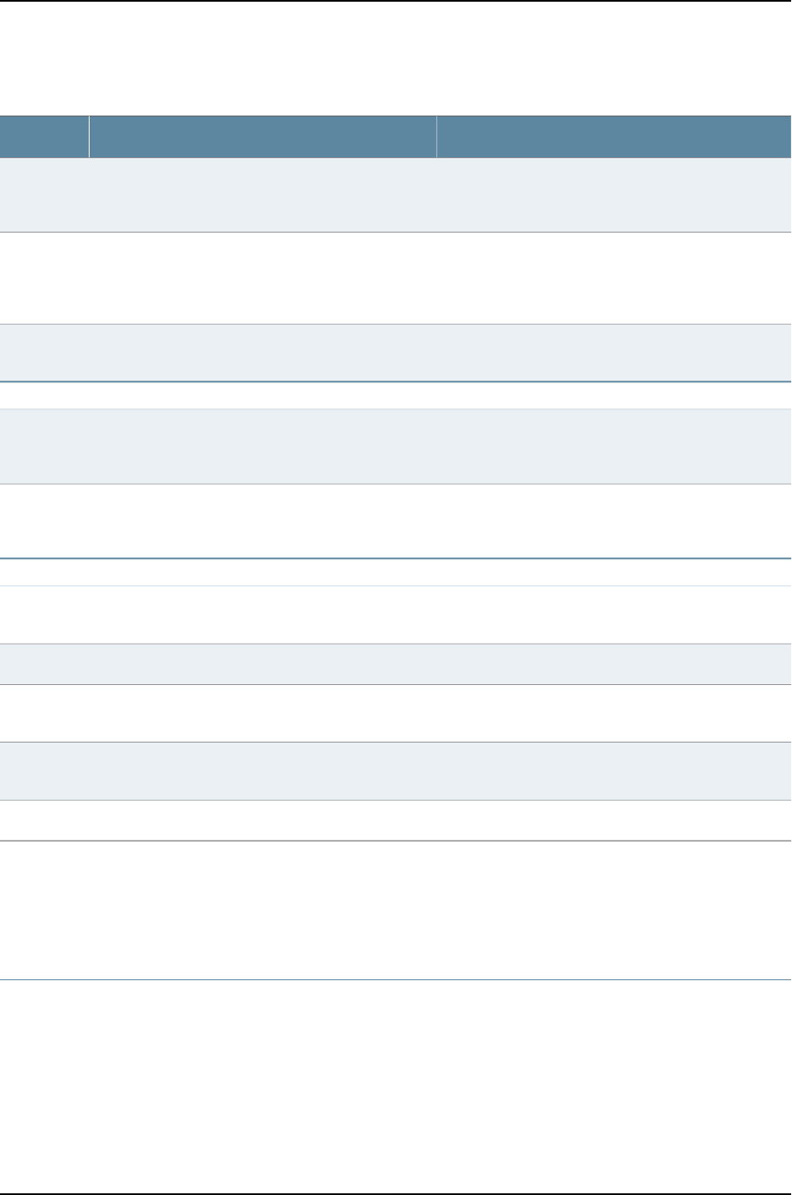Click the wide middle header cell of the table
The image size is (792, 1195).
tap(262, 136)
